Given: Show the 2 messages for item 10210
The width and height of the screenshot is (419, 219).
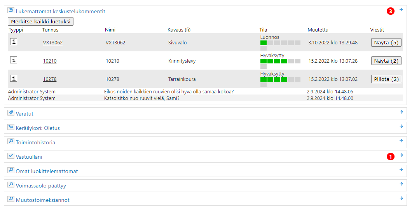Looking at the screenshot, I should pos(386,61).
